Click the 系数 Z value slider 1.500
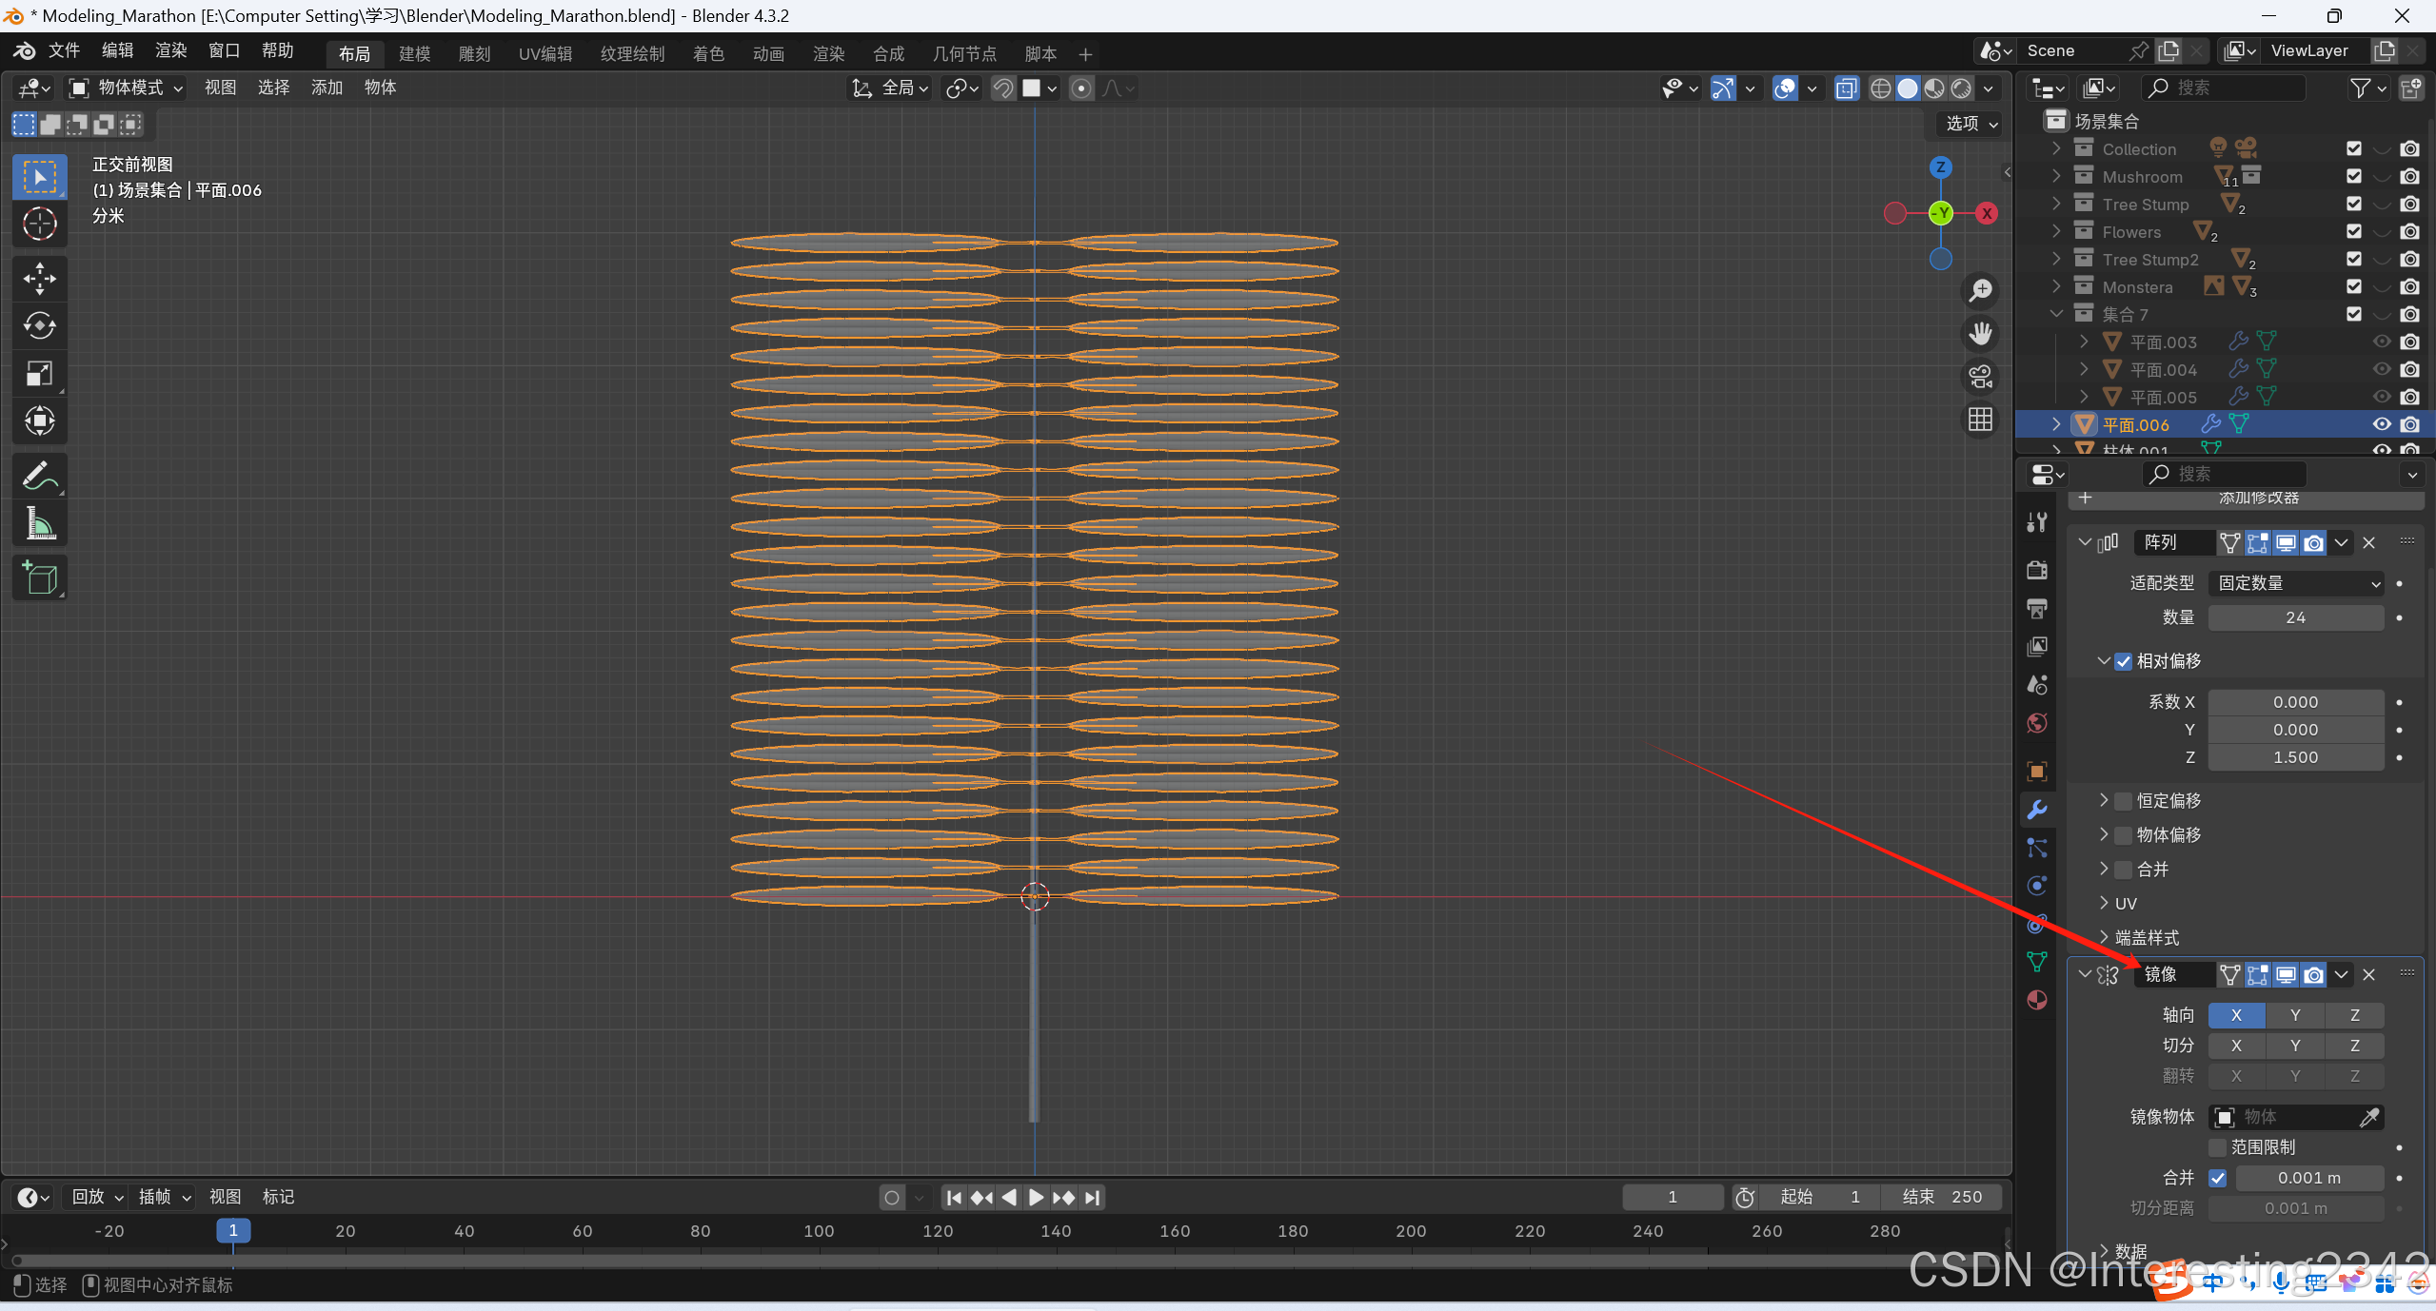The height and width of the screenshot is (1311, 2436). point(2295,757)
